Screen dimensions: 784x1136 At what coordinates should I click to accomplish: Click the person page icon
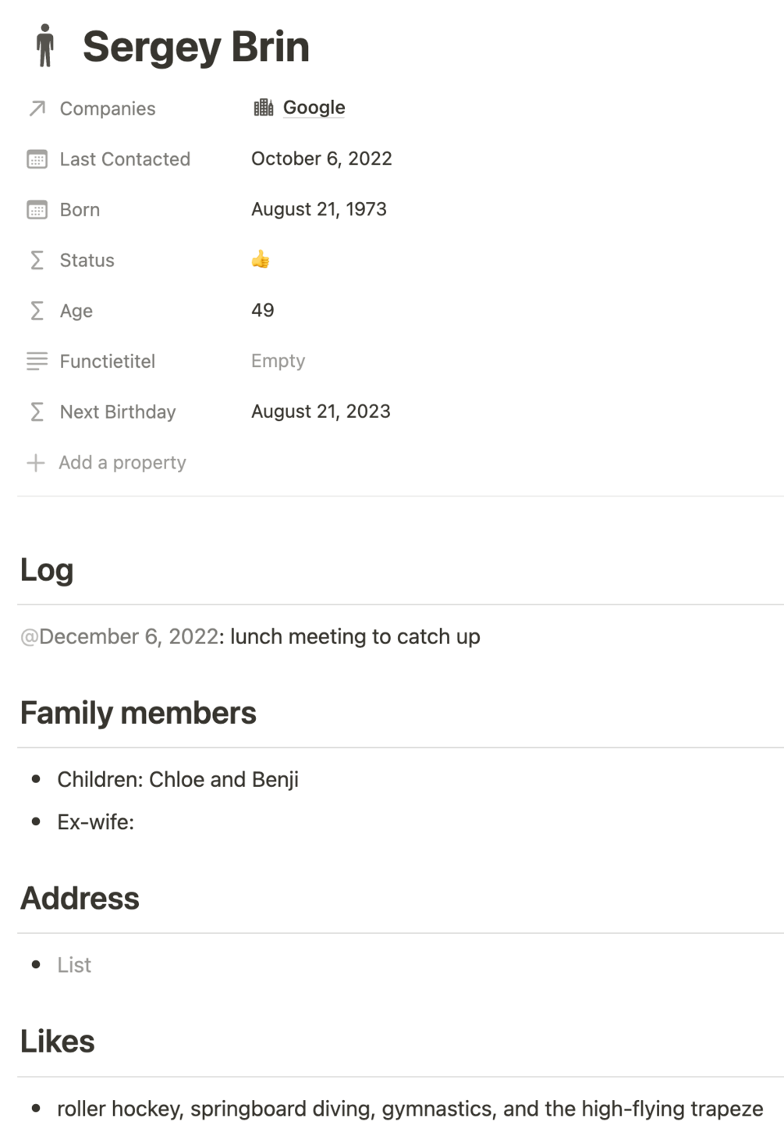[x=45, y=45]
